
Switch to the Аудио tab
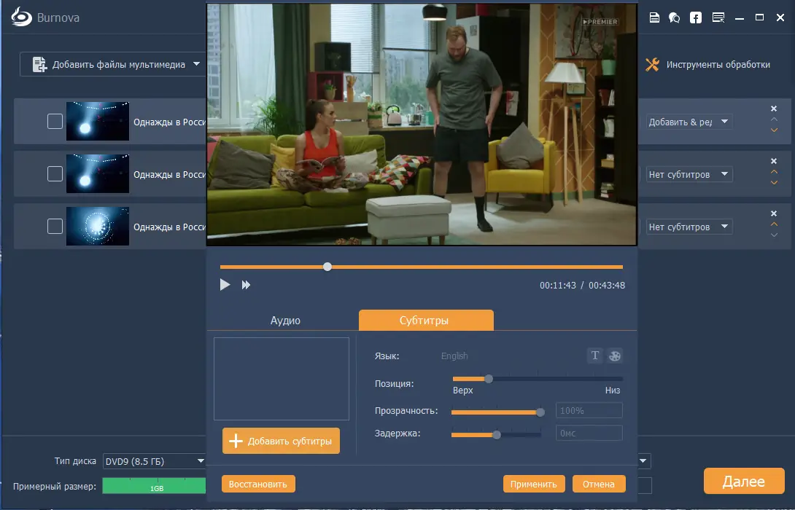coord(285,320)
